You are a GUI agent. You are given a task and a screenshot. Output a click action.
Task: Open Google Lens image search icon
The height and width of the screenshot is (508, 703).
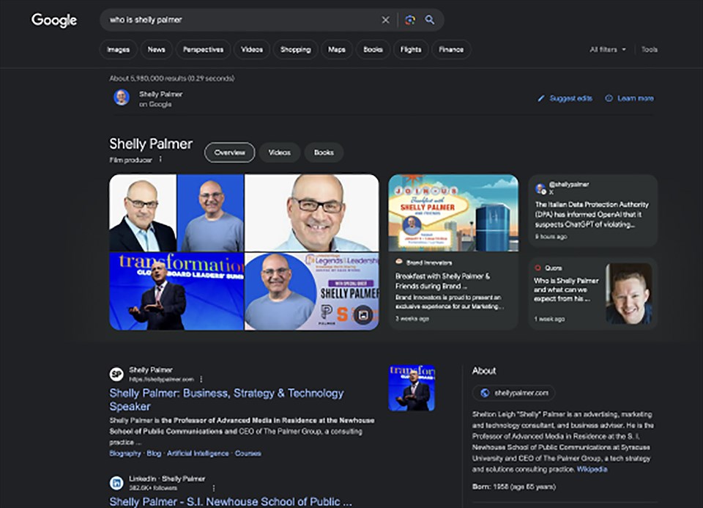(410, 20)
